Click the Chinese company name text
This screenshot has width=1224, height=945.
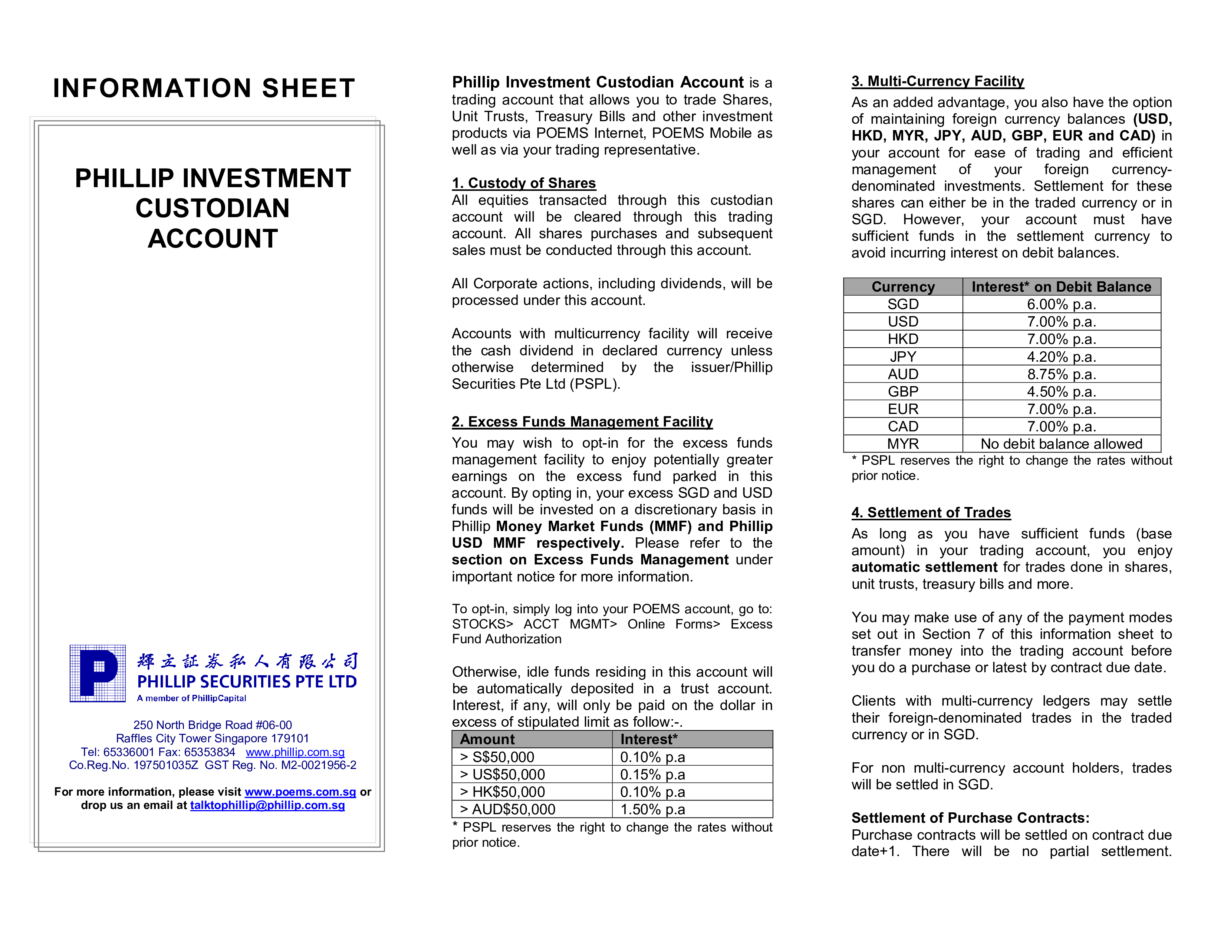point(247,661)
